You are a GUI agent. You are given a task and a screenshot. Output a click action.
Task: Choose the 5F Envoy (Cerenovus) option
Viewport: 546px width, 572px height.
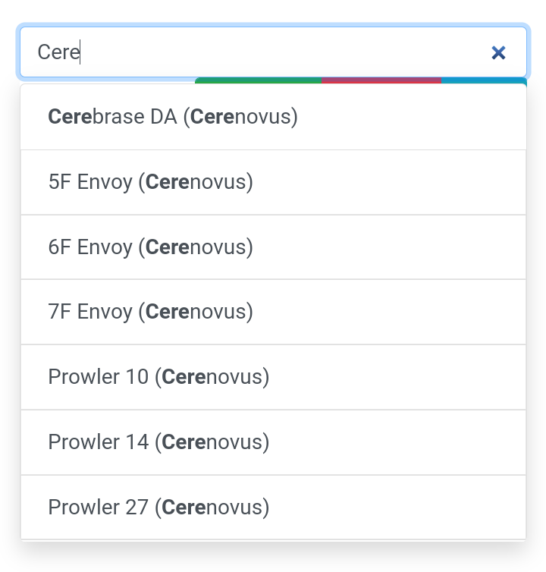point(273,182)
